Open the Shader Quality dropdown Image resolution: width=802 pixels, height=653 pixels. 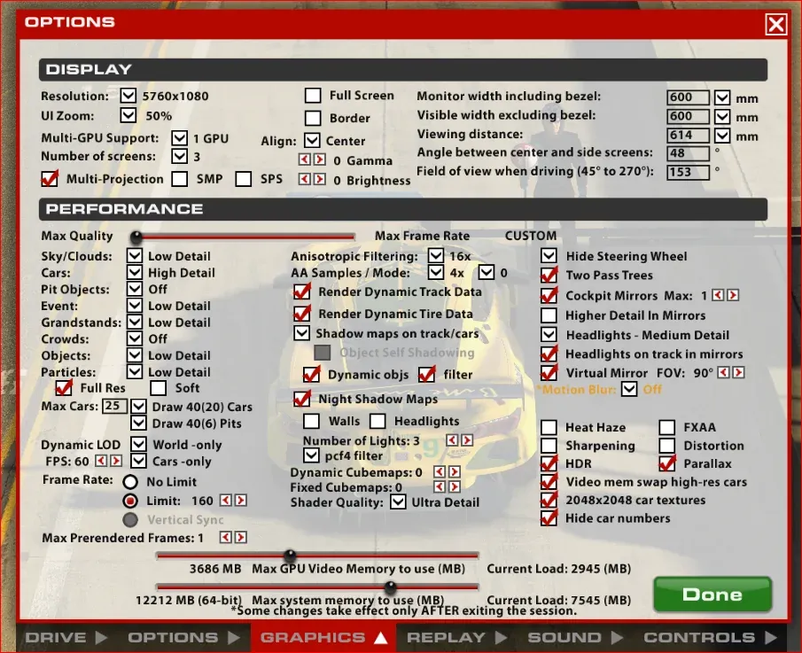point(398,501)
